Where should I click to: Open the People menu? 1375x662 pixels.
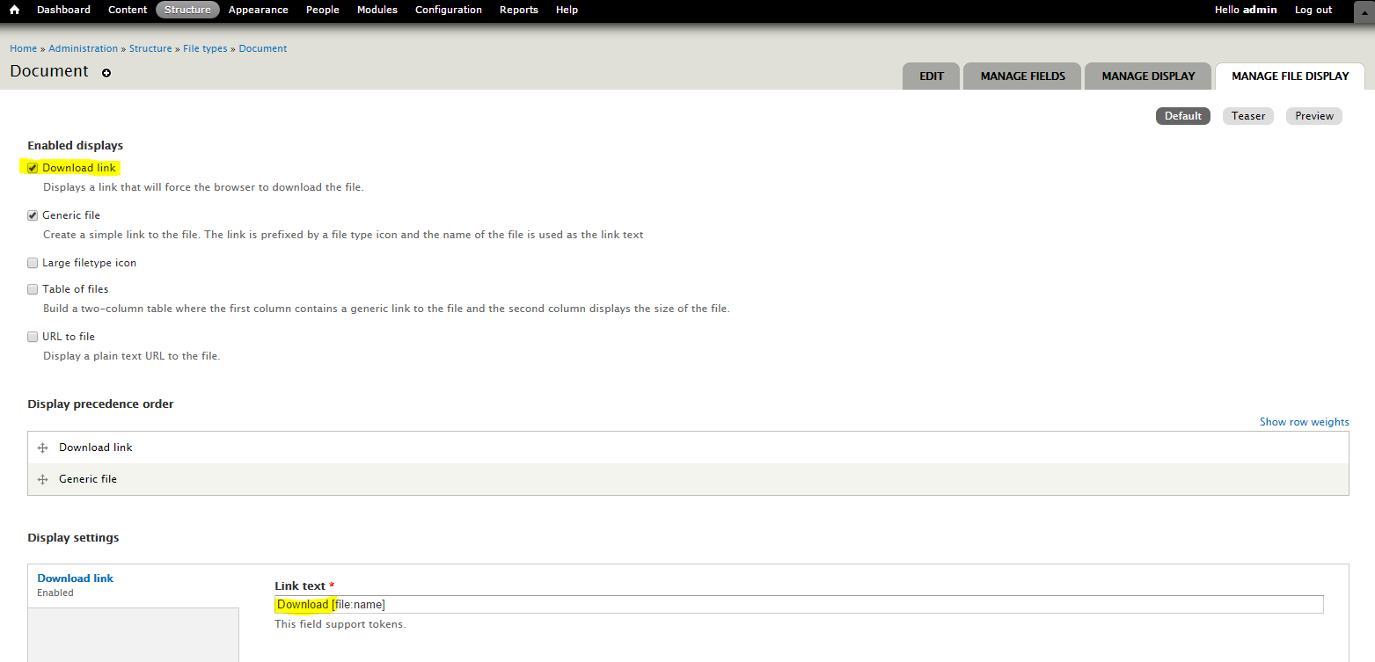(323, 10)
